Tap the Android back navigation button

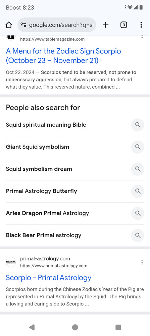coord(32,327)
